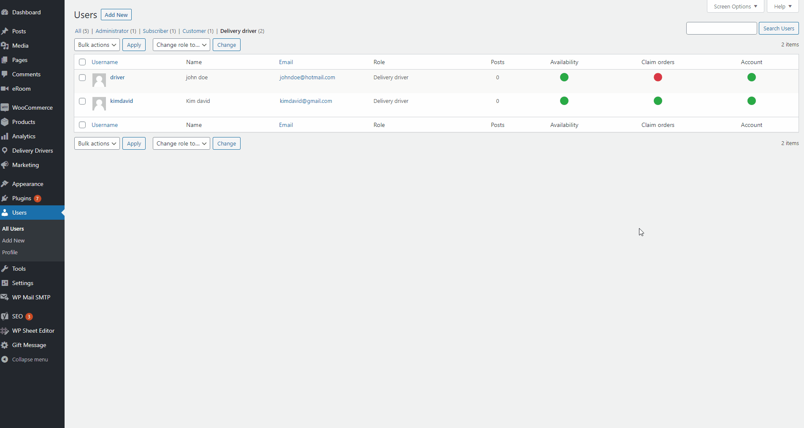
Task: Toggle the Availability status dot for driver
Action: pos(564,77)
